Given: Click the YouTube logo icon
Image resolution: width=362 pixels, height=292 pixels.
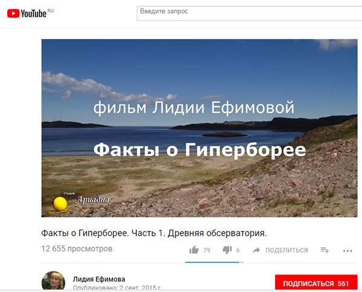Looking at the screenshot, I should [13, 13].
